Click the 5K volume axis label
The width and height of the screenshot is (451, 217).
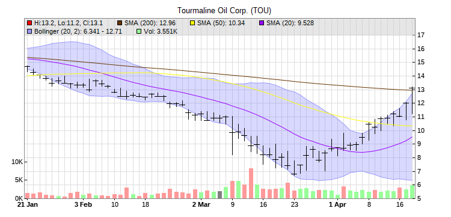19,180
